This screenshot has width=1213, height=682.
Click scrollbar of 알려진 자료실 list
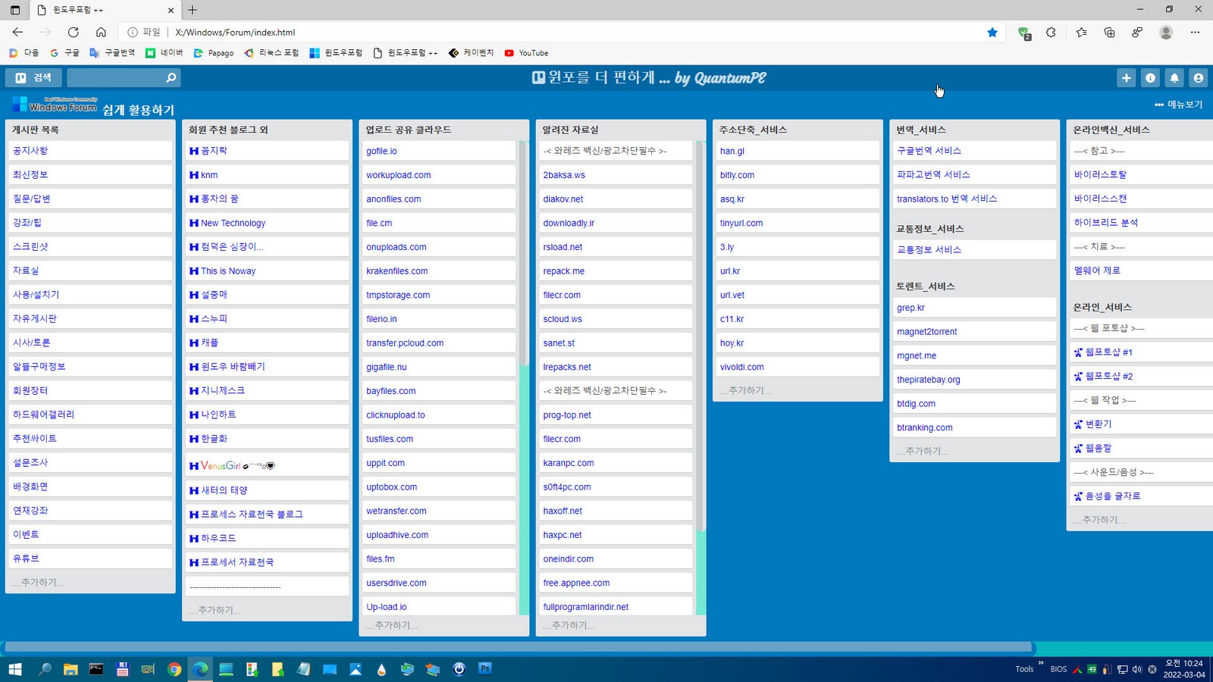coord(701,336)
